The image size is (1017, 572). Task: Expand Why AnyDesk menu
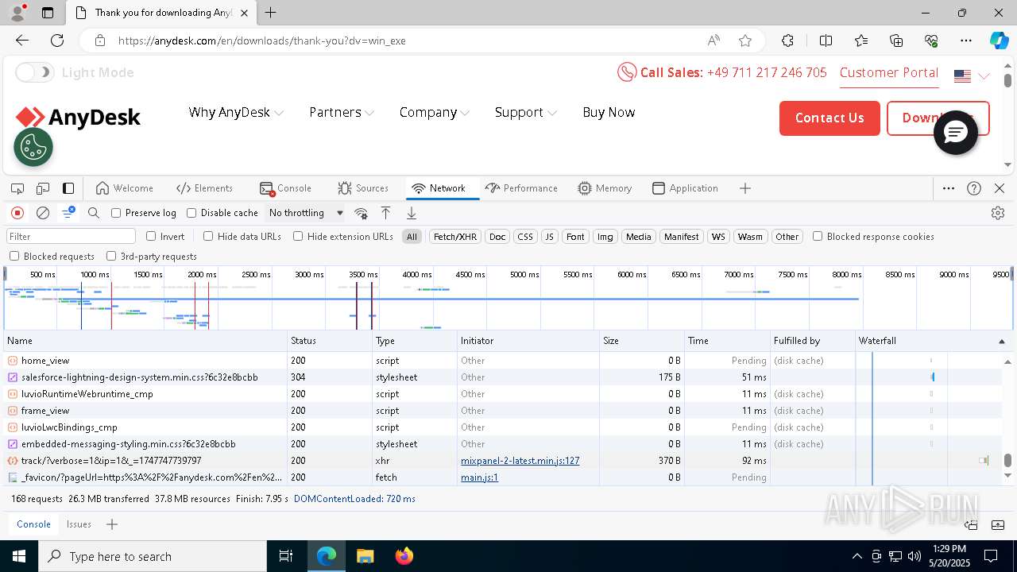click(x=236, y=112)
